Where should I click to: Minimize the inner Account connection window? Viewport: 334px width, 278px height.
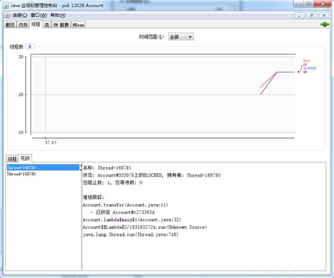(x=299, y=15)
